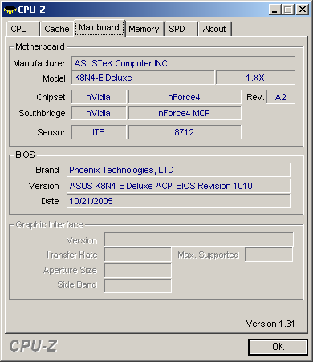313x362 pixels.
Task: Click the Chipset label
Action: [51, 97]
